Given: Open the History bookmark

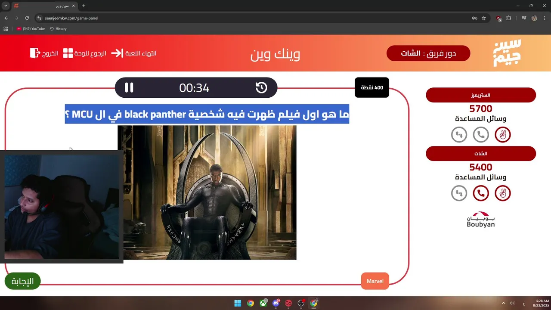Looking at the screenshot, I should click(58, 28).
